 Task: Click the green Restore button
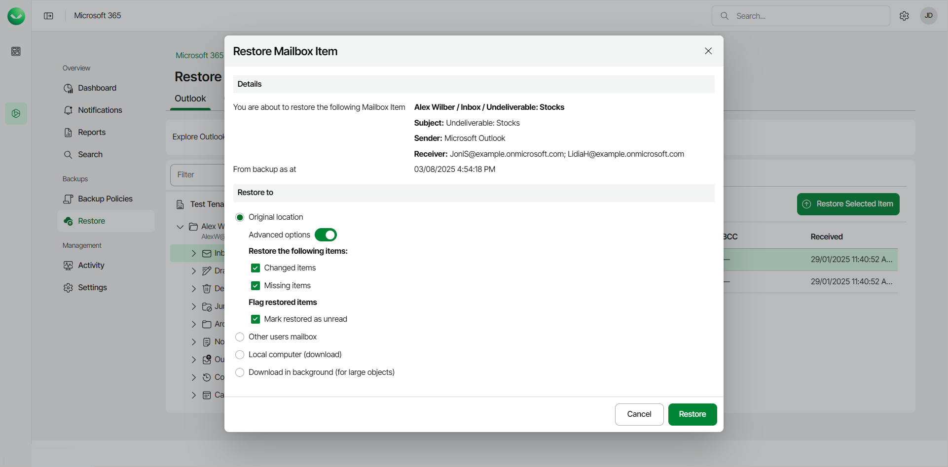tap(692, 414)
